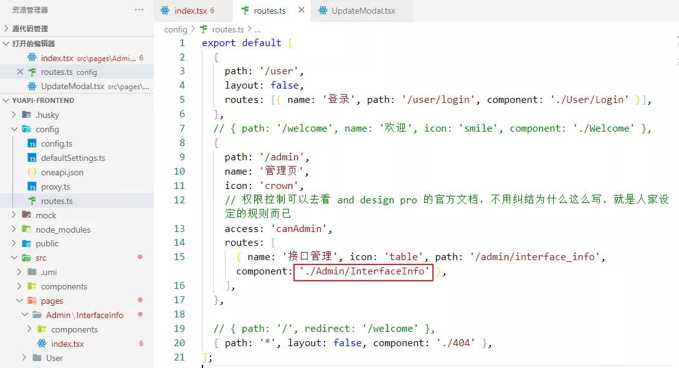Click the './404' component string
Screen dimensions: 679x368
(455, 343)
